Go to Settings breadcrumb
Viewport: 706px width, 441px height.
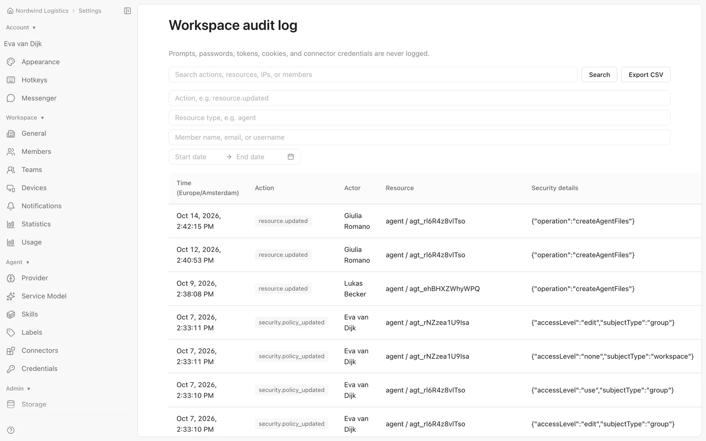90,11
